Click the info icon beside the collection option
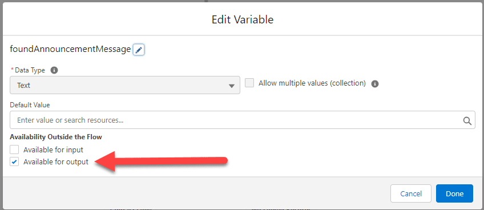This screenshot has height=210, width=484. coord(375,84)
